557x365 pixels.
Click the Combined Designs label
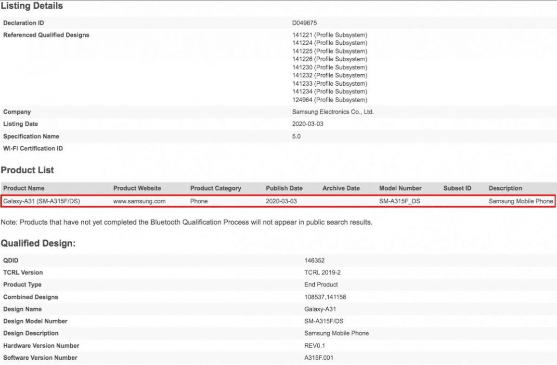30,297
